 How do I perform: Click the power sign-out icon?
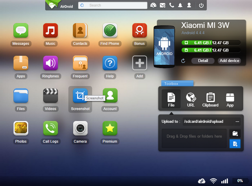(x=201, y=5)
